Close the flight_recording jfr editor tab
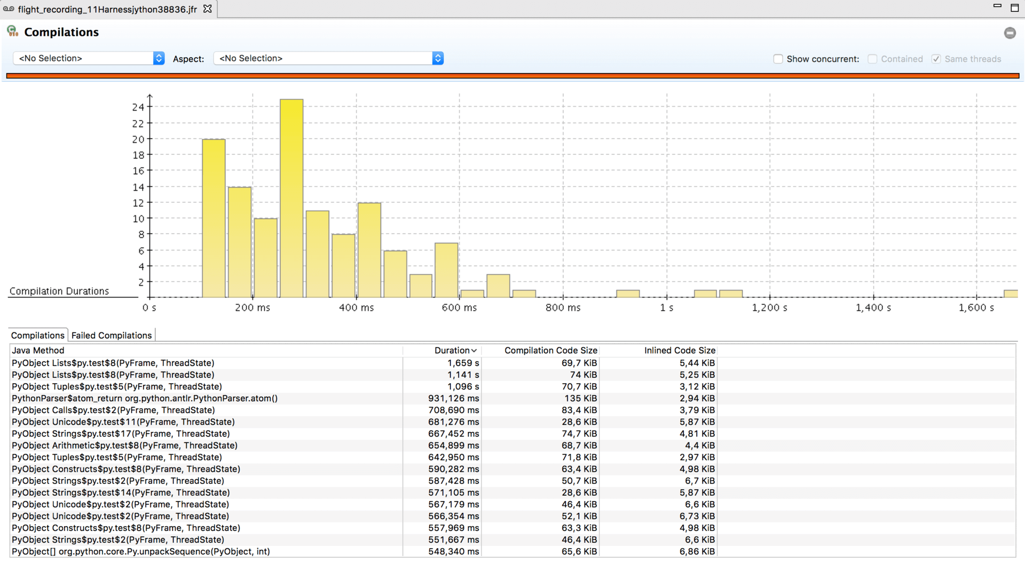Image resolution: width=1025 pixels, height=571 pixels. click(x=208, y=9)
